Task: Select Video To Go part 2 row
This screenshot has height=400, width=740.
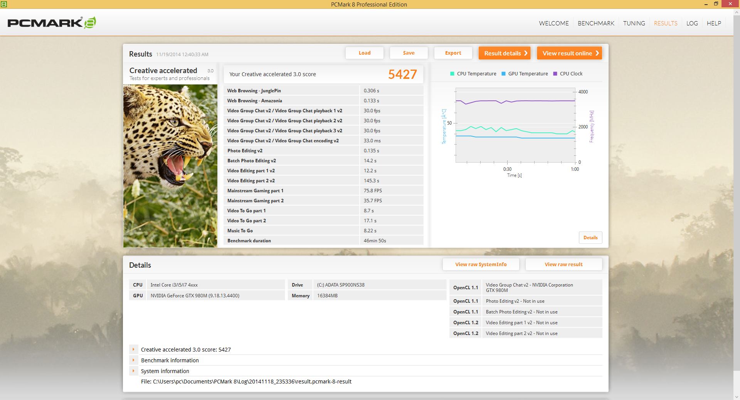Action: tap(323, 221)
